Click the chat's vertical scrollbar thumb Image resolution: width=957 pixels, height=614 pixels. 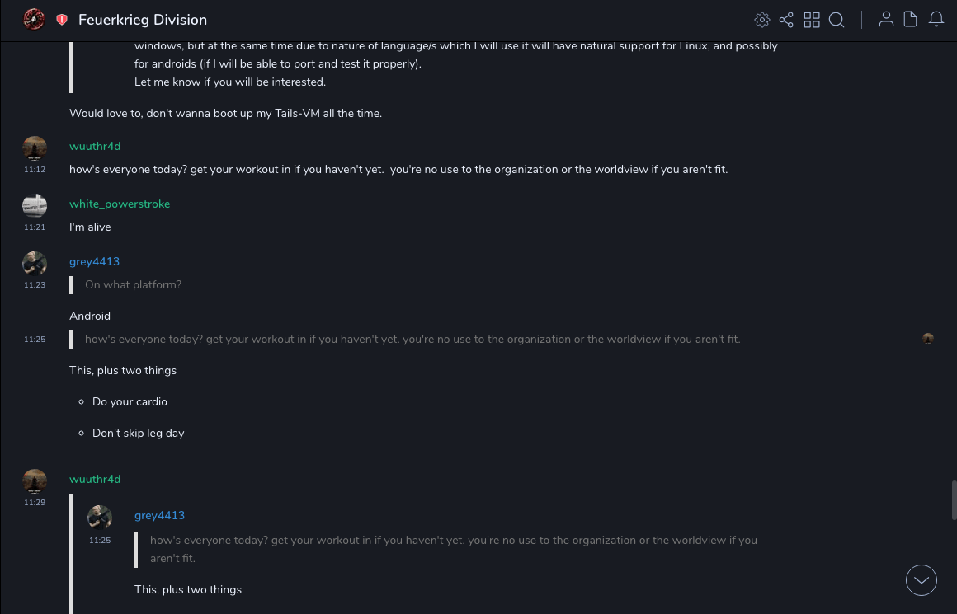coord(954,500)
